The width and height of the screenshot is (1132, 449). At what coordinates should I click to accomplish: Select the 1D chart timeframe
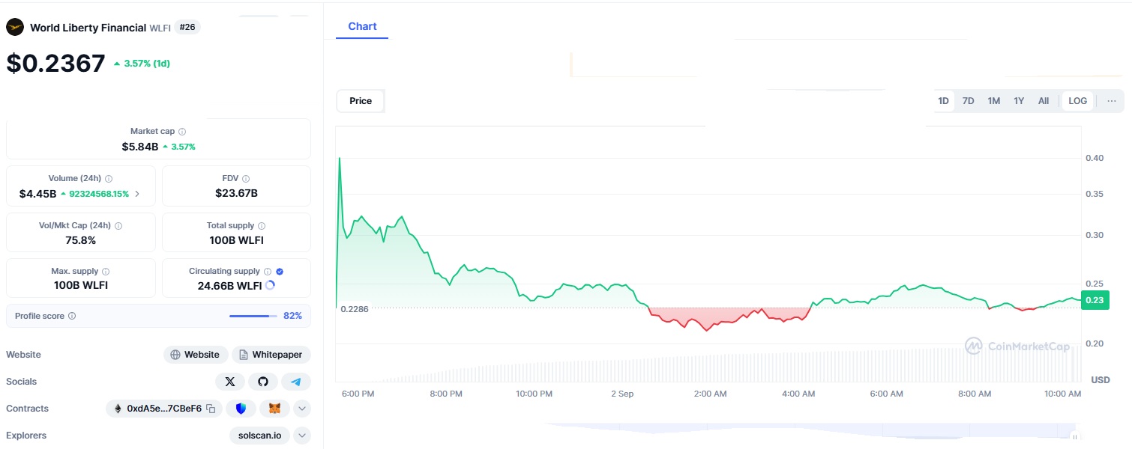coord(943,101)
